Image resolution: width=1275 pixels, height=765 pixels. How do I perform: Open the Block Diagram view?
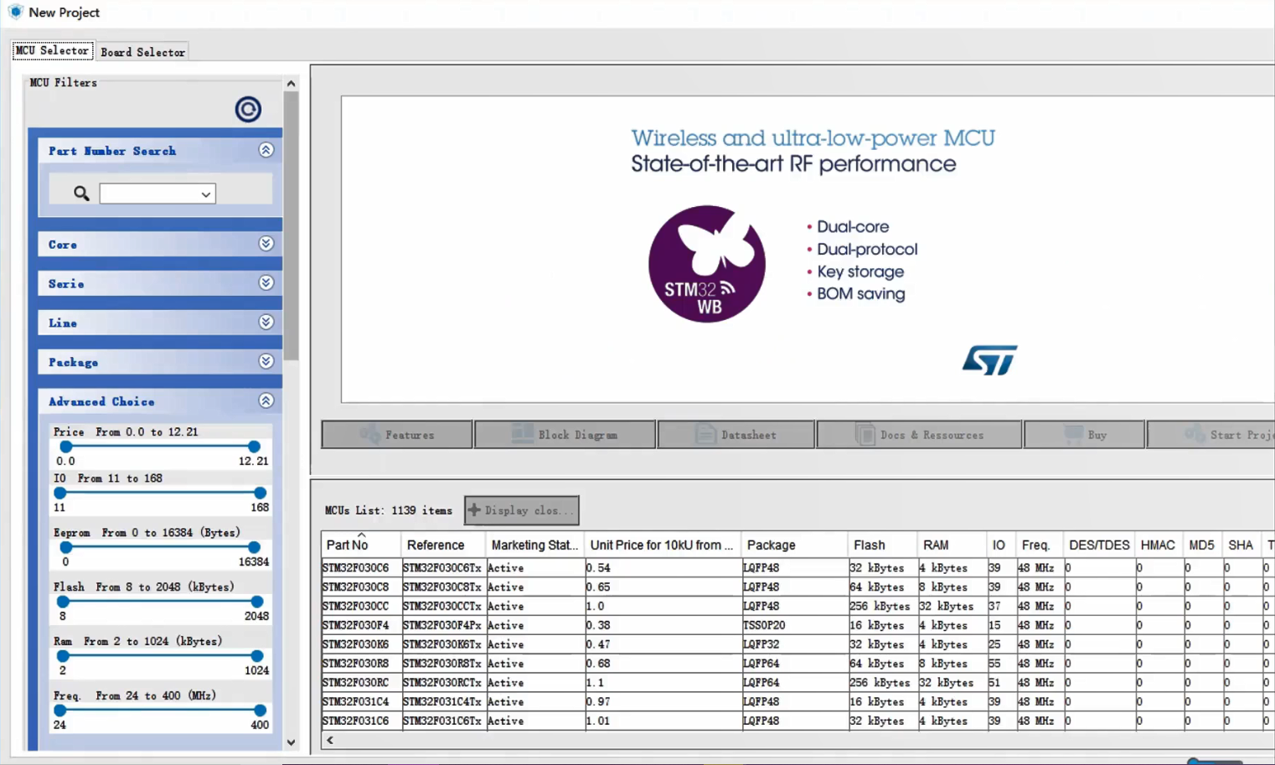[565, 435]
